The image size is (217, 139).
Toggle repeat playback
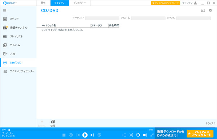(138, 135)
